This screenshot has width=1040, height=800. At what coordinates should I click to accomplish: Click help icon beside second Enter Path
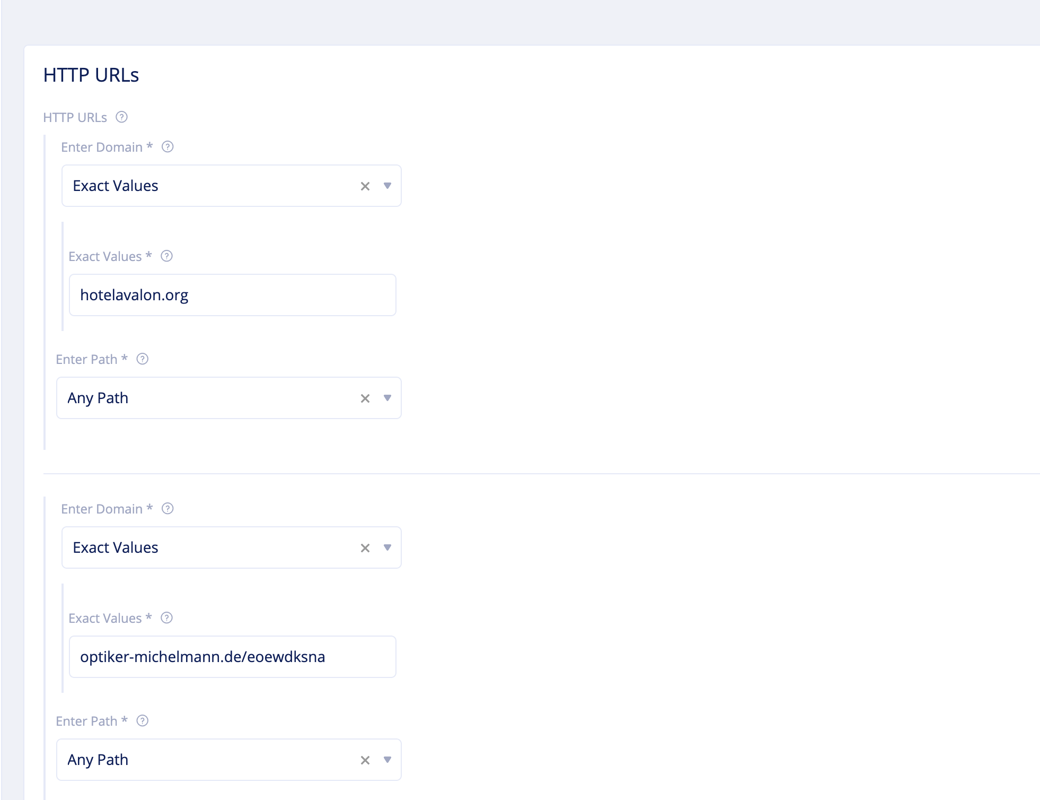pyautogui.click(x=142, y=721)
